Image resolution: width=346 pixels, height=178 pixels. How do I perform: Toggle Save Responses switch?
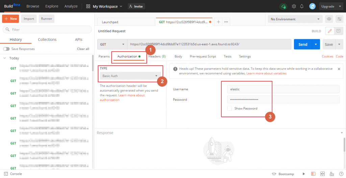(6, 49)
